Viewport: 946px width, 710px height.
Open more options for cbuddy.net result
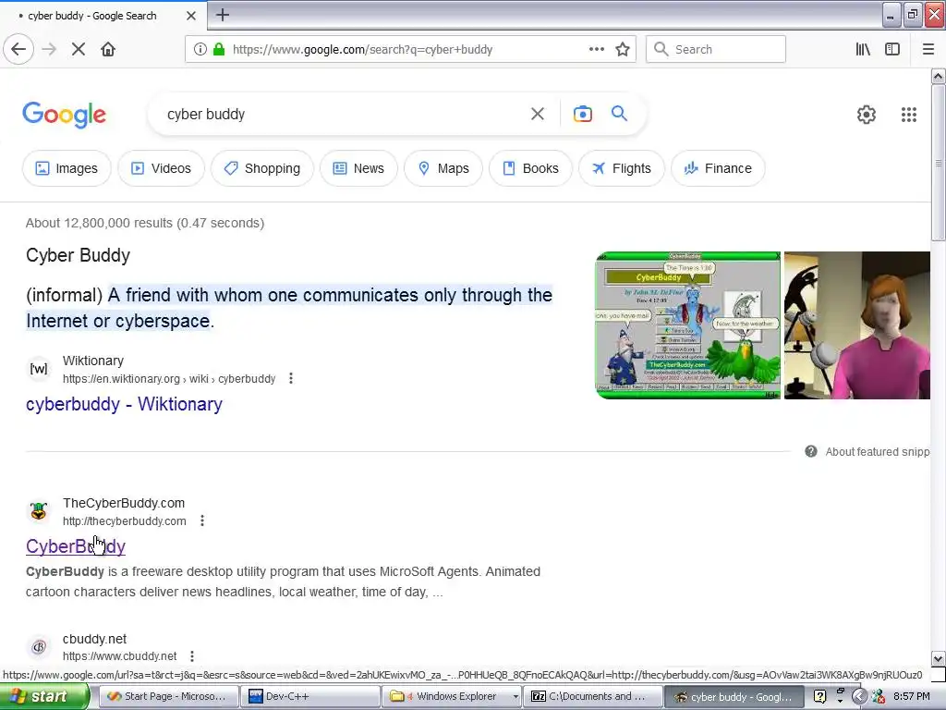pyautogui.click(x=192, y=655)
